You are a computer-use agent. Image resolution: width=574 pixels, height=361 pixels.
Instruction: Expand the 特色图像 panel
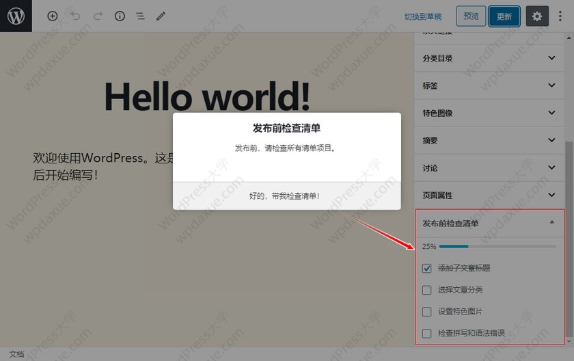(x=489, y=113)
